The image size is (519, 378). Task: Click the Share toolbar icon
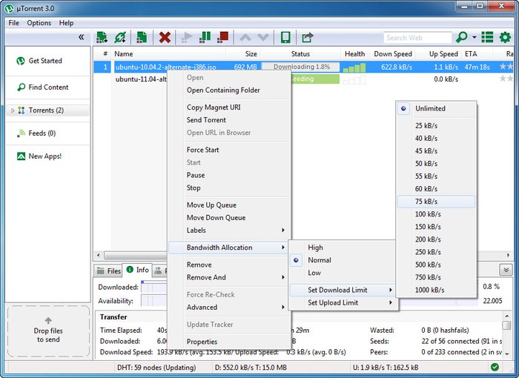(307, 37)
